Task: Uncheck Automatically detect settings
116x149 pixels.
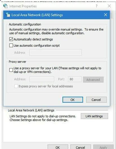Action: pyautogui.click(x=11, y=39)
